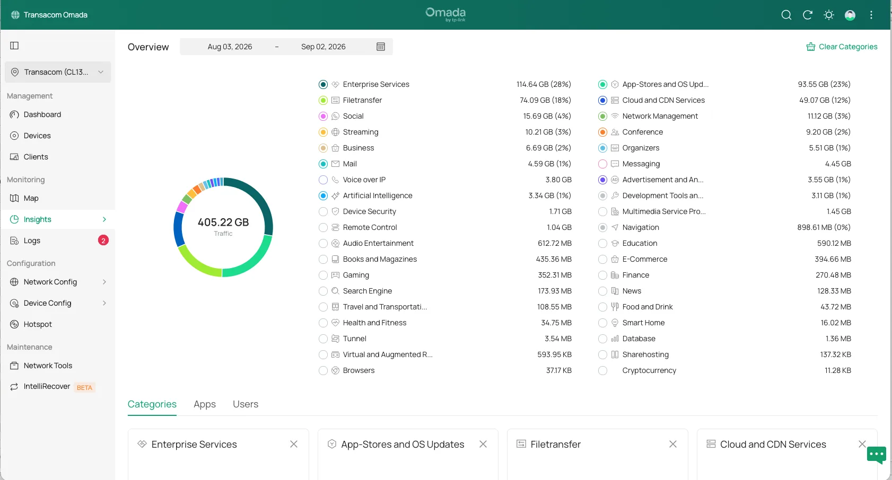Click the Artificial Intelligence category label
892x480 pixels.
point(378,195)
